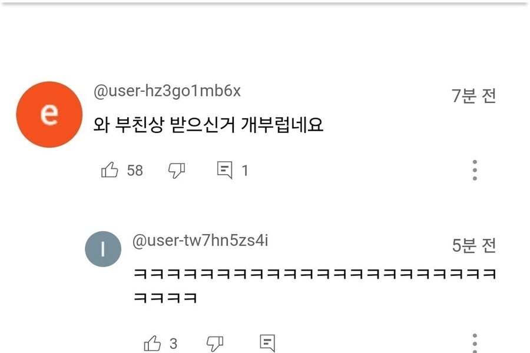The image size is (530, 353).
Task: Select the comment text '와 부친상 받으신거 개부럽네요'
Action: pyautogui.click(x=208, y=125)
